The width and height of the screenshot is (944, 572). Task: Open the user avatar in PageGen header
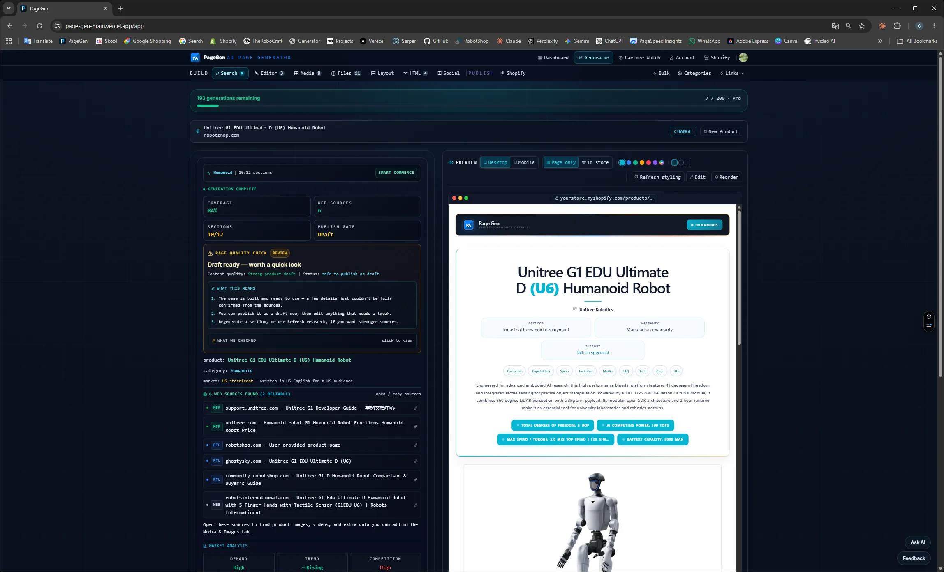743,58
